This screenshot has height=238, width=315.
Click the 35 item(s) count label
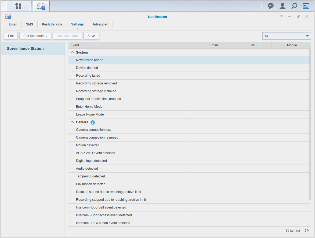(x=292, y=230)
